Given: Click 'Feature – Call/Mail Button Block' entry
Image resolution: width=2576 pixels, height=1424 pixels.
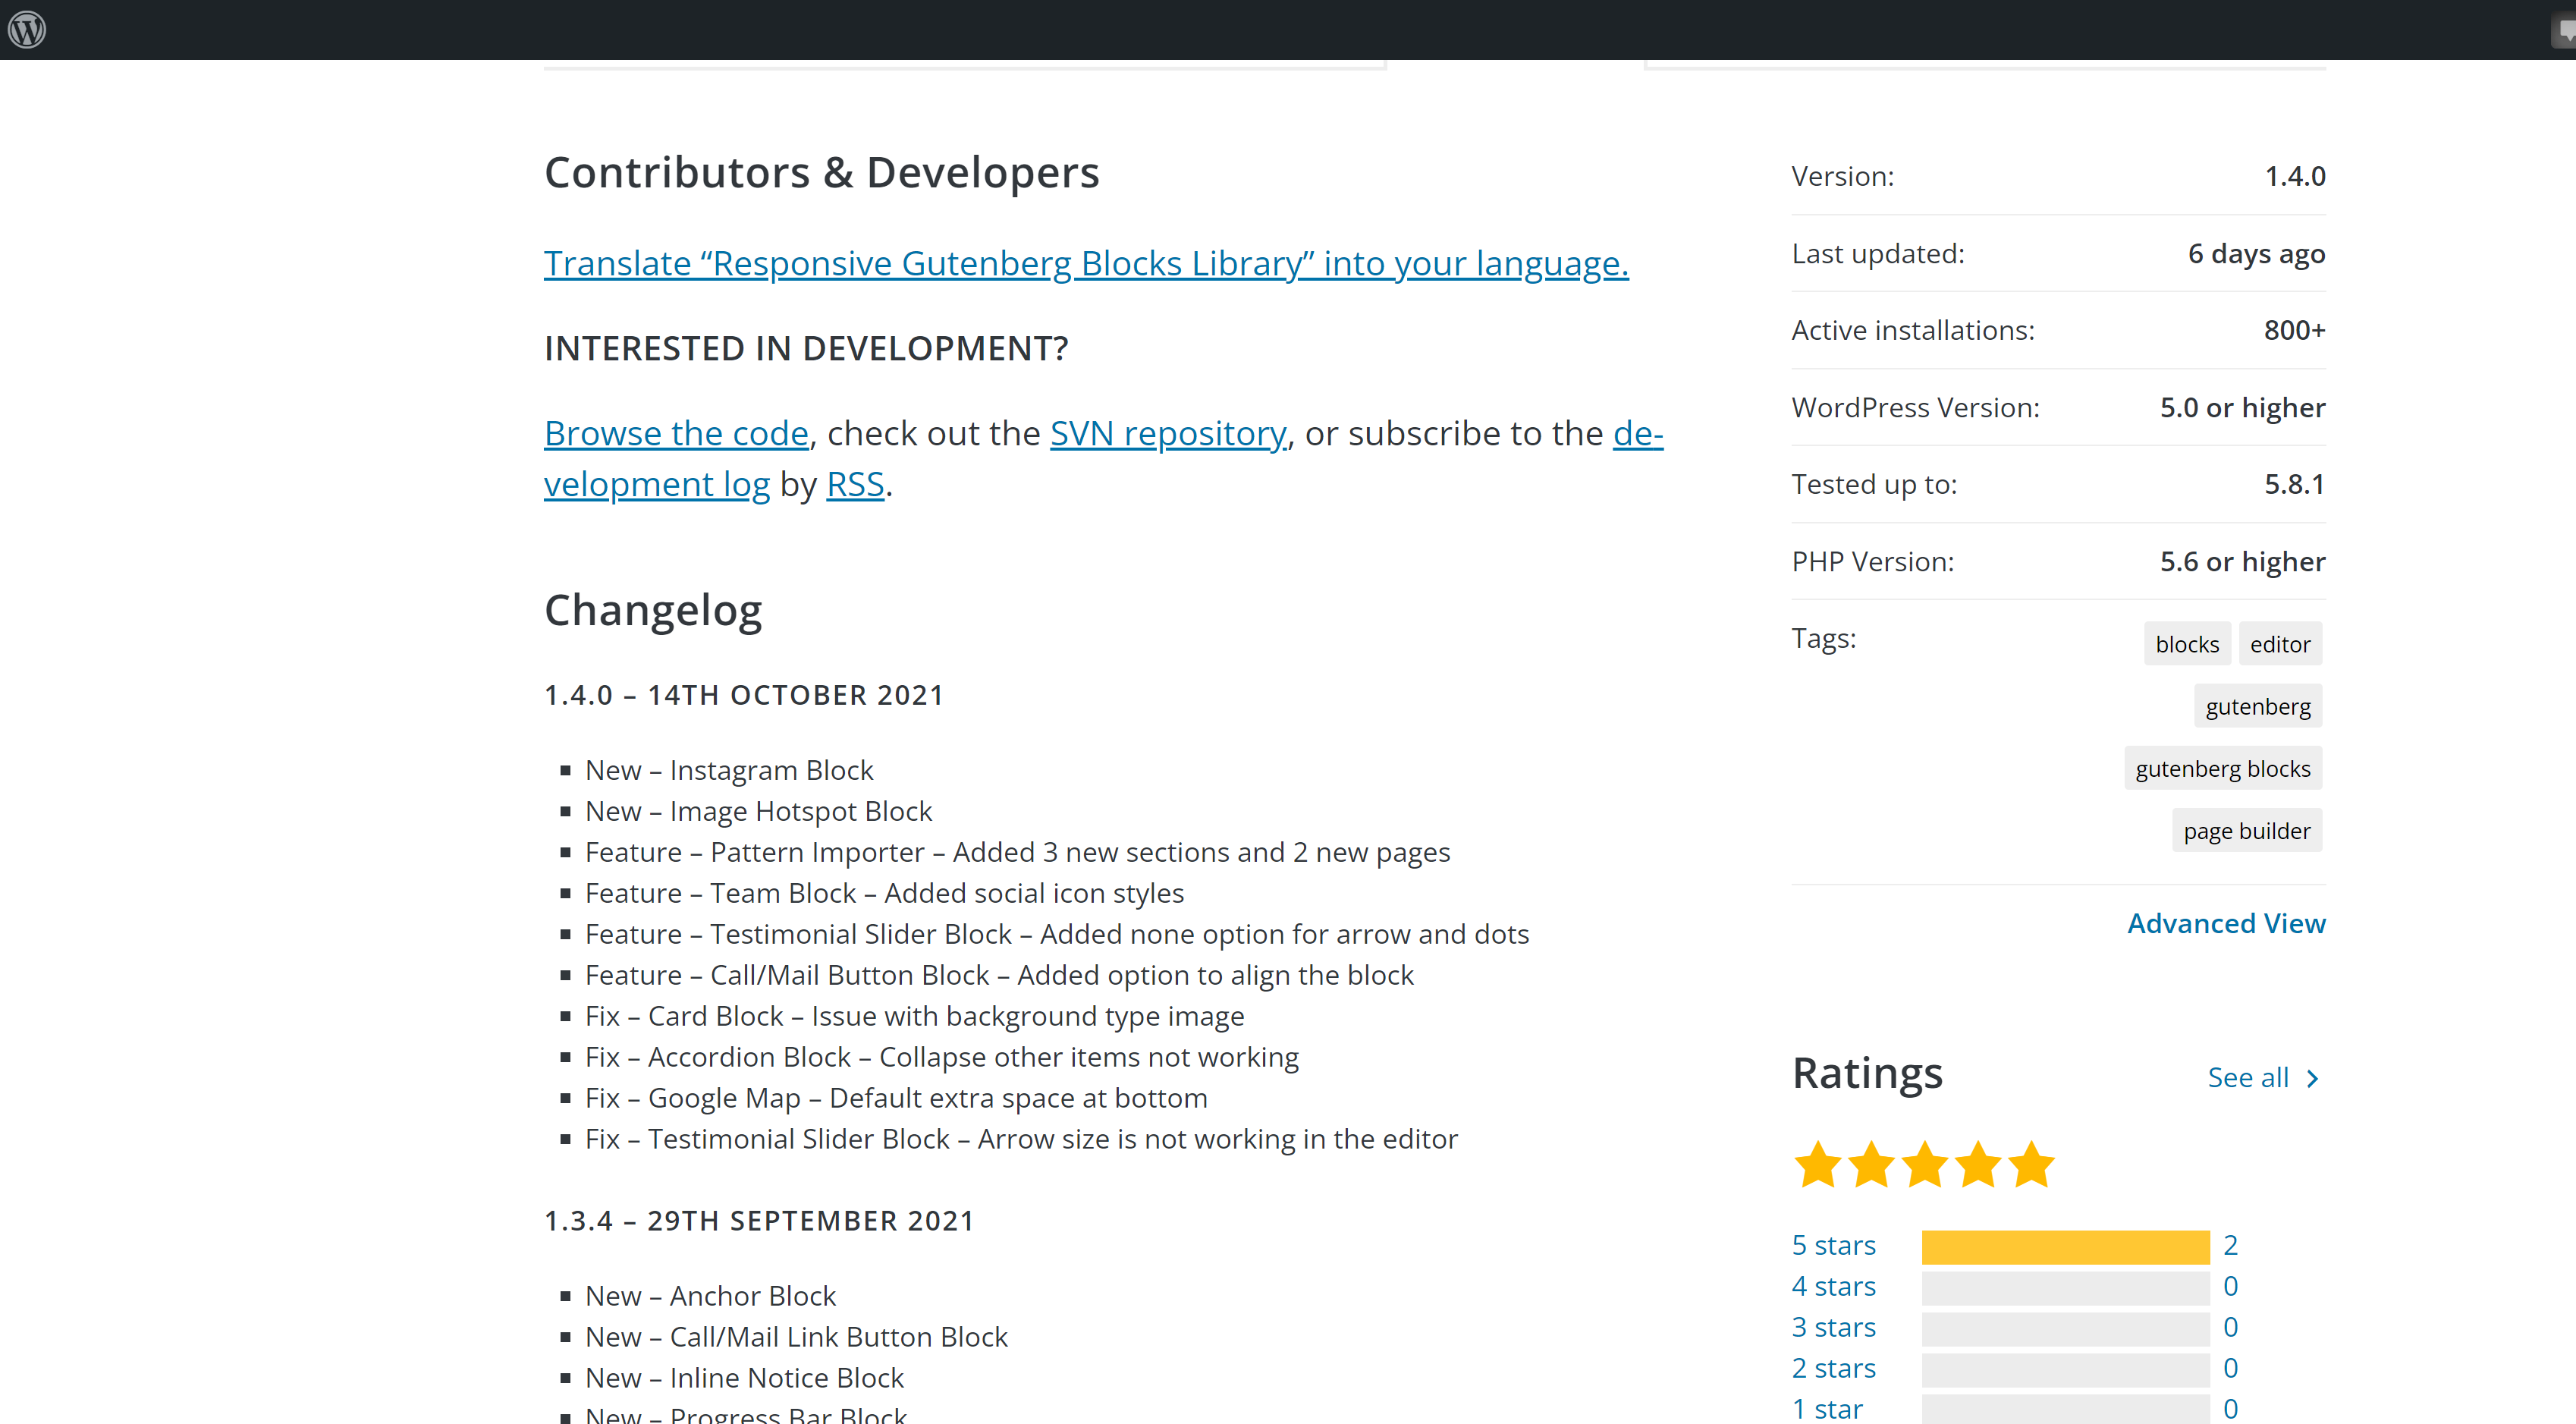Looking at the screenshot, I should pyautogui.click(x=999, y=975).
